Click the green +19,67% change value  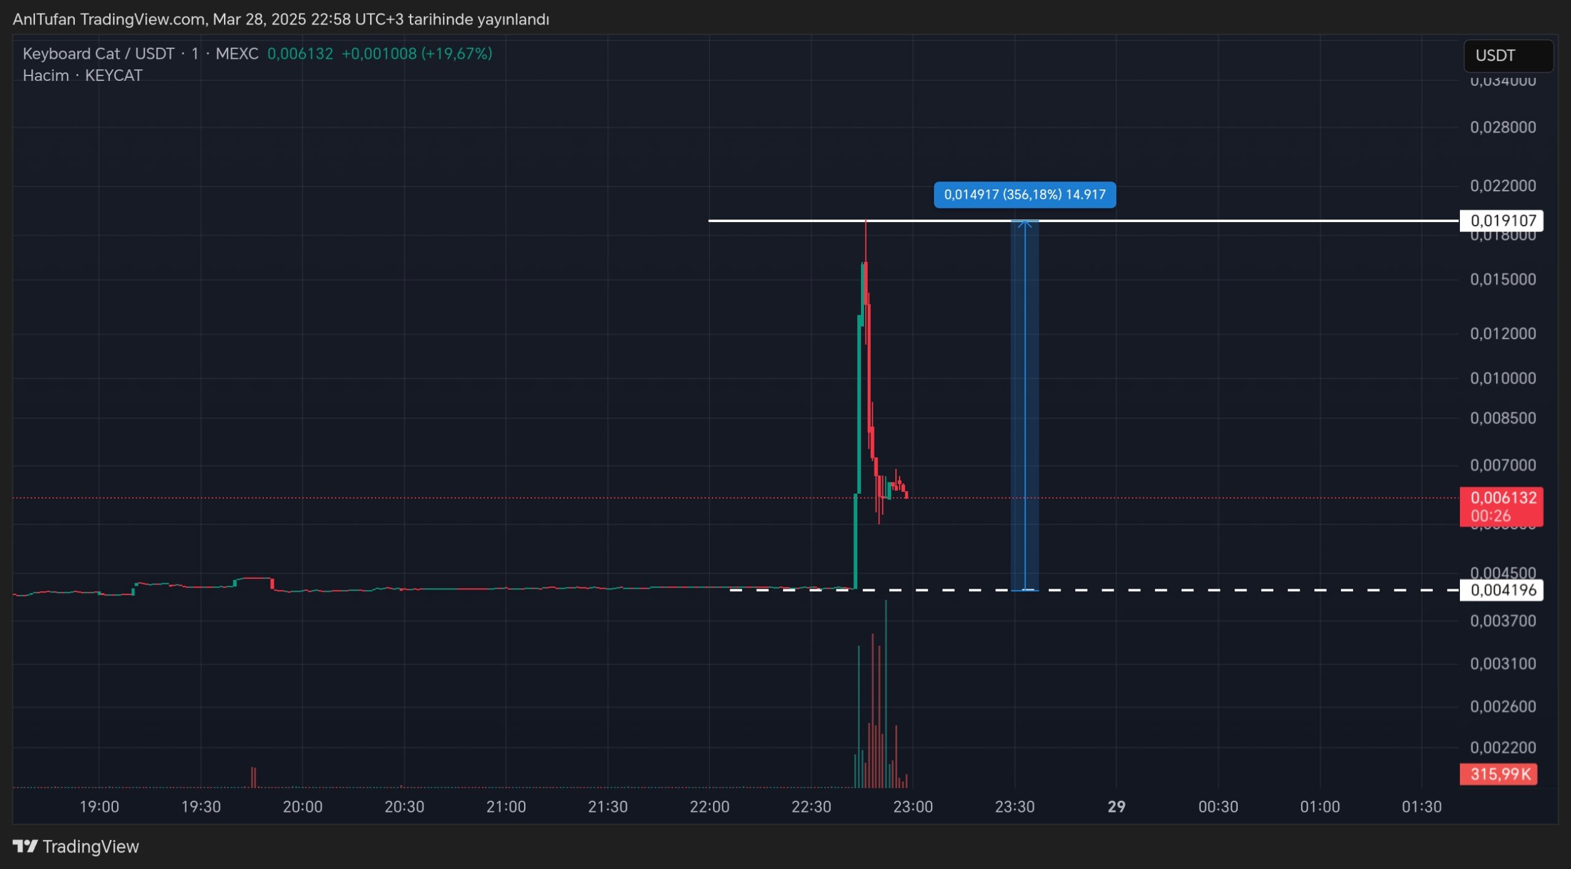click(x=457, y=54)
